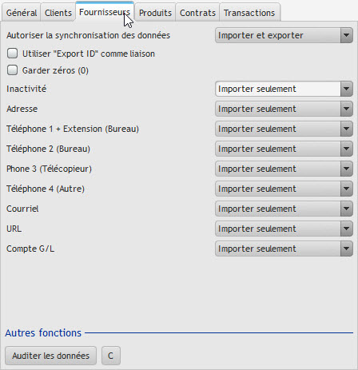Screen dimensions: 358x370
Task: Expand the Phone 3 (Télécopieur) dropdown
Action: point(284,169)
